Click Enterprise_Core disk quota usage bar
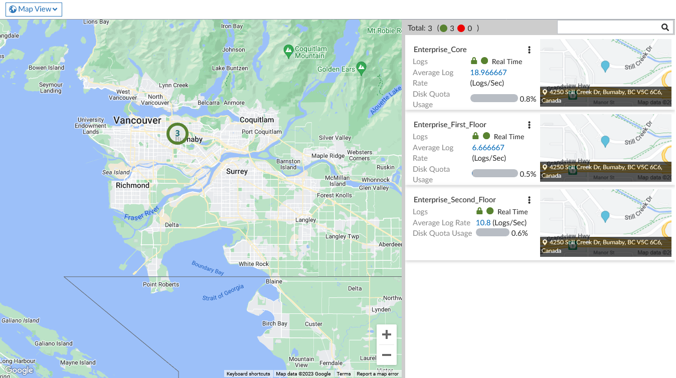This screenshot has width=676, height=378. 494,99
